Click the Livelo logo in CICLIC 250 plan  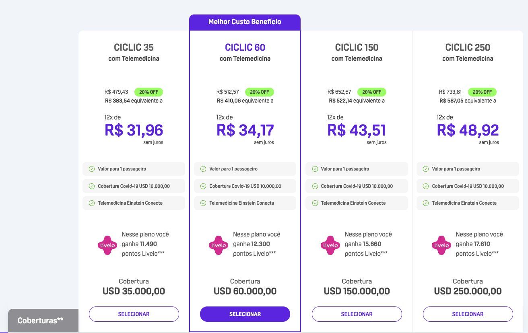[441, 245]
